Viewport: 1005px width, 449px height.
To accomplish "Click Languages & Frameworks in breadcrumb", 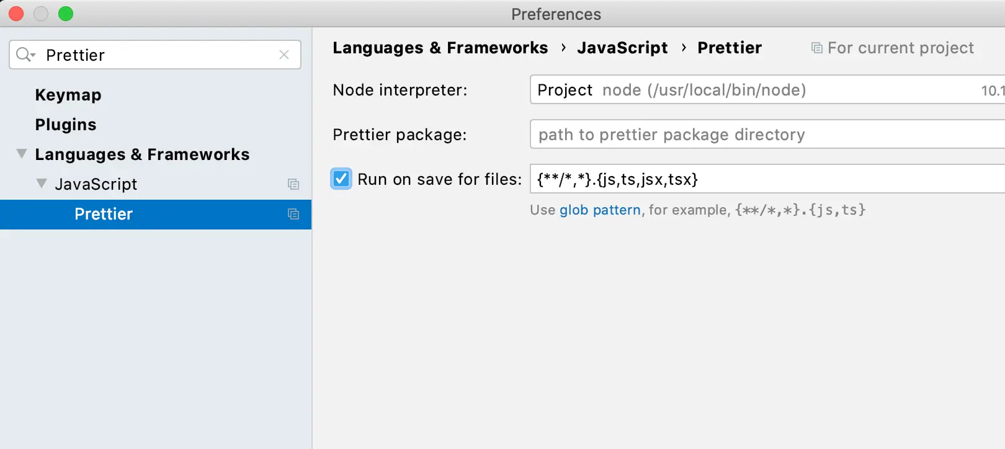I will pos(440,48).
